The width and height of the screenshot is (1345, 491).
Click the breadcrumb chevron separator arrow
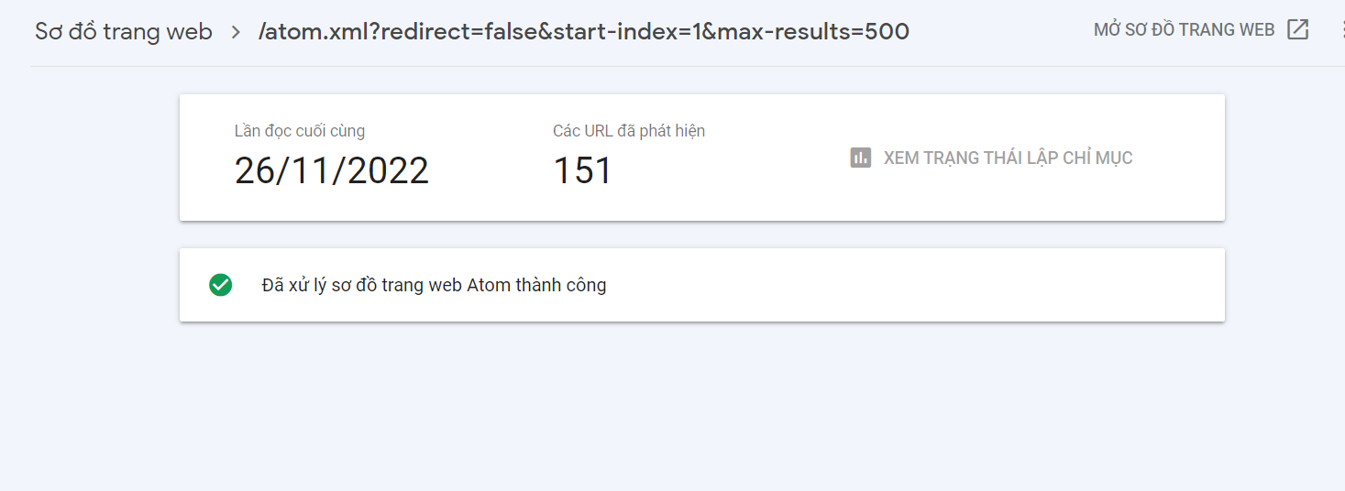click(x=237, y=33)
